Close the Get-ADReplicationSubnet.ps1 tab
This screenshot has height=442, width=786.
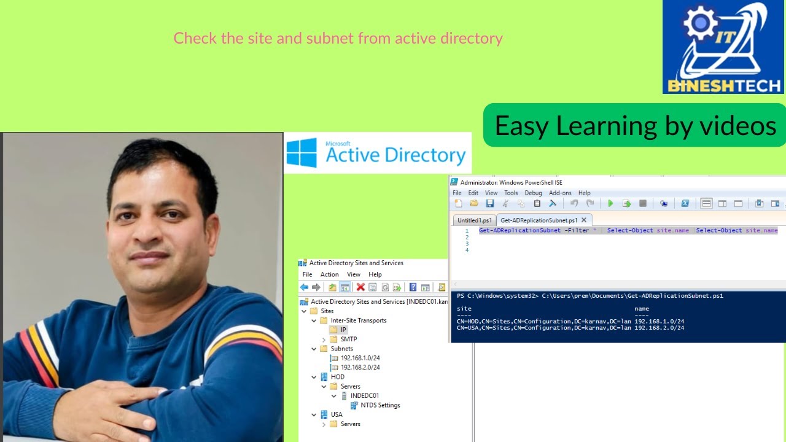[584, 220]
